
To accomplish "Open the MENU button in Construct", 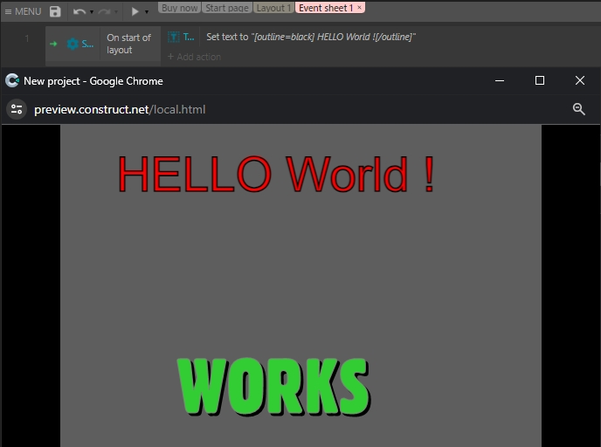I will [23, 11].
